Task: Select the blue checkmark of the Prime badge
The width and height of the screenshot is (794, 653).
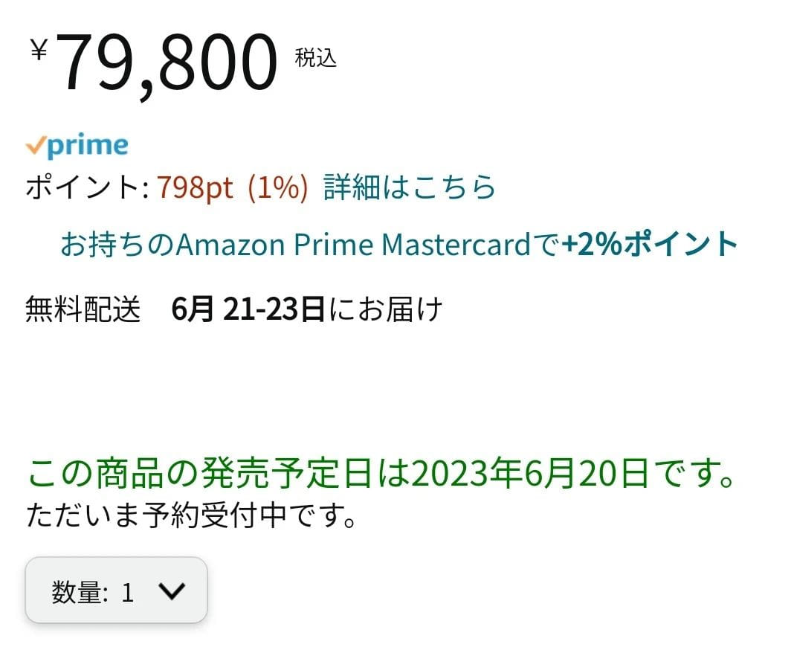Action: [x=34, y=146]
